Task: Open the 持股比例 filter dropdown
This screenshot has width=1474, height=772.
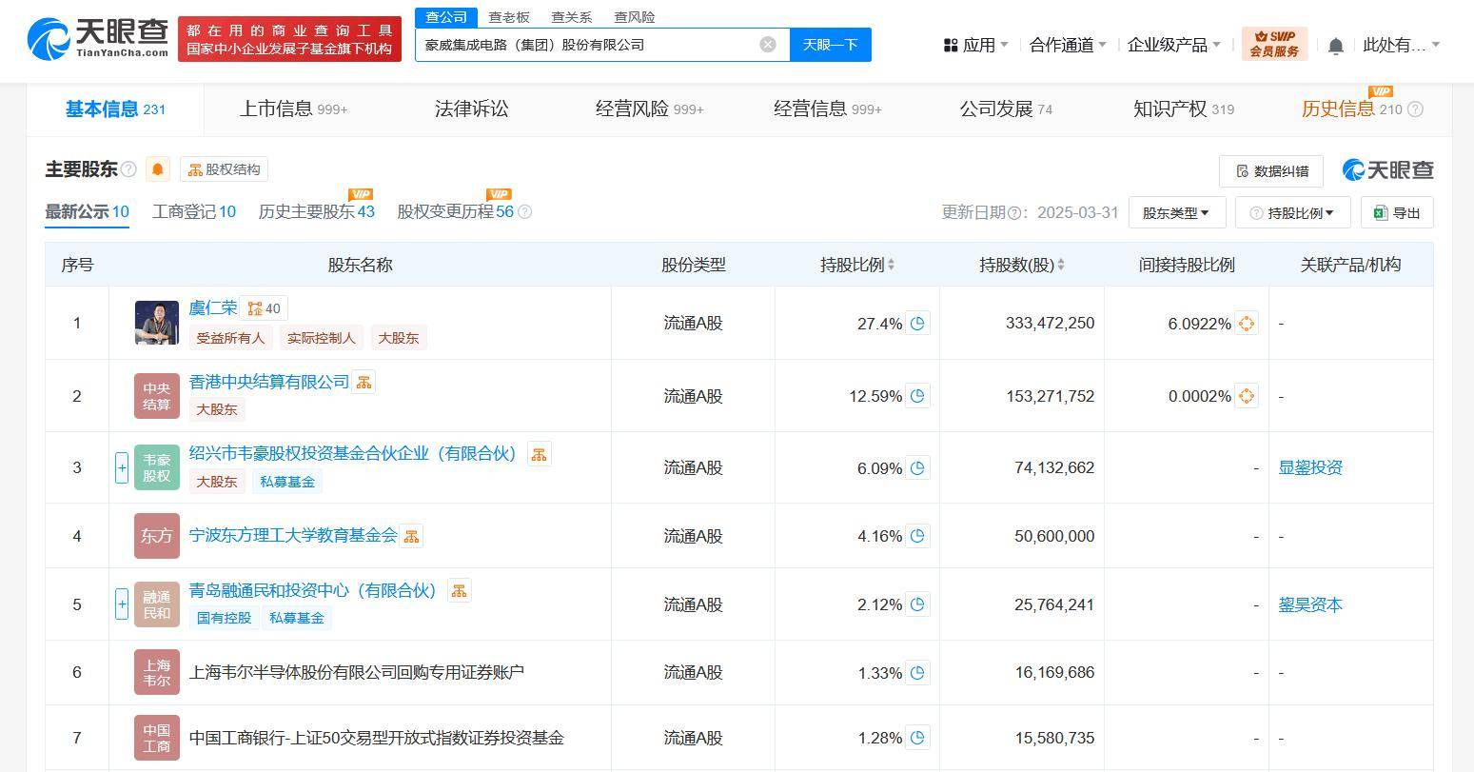Action: pyautogui.click(x=1291, y=212)
